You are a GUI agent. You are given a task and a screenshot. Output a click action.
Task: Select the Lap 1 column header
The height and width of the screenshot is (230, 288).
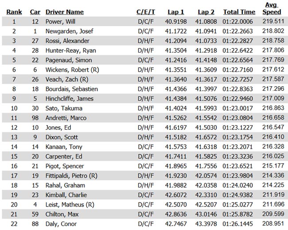pos(176,12)
